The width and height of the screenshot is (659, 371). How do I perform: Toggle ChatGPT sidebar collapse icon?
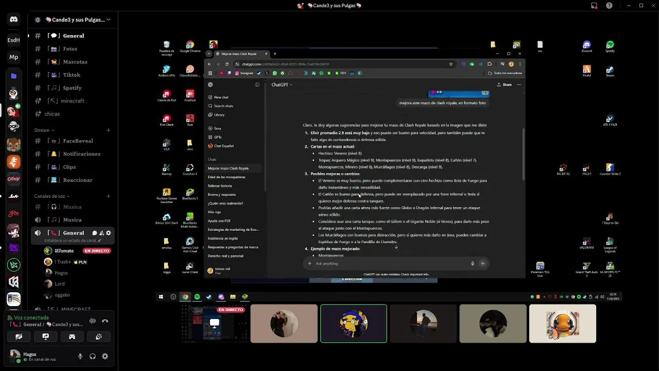point(257,85)
